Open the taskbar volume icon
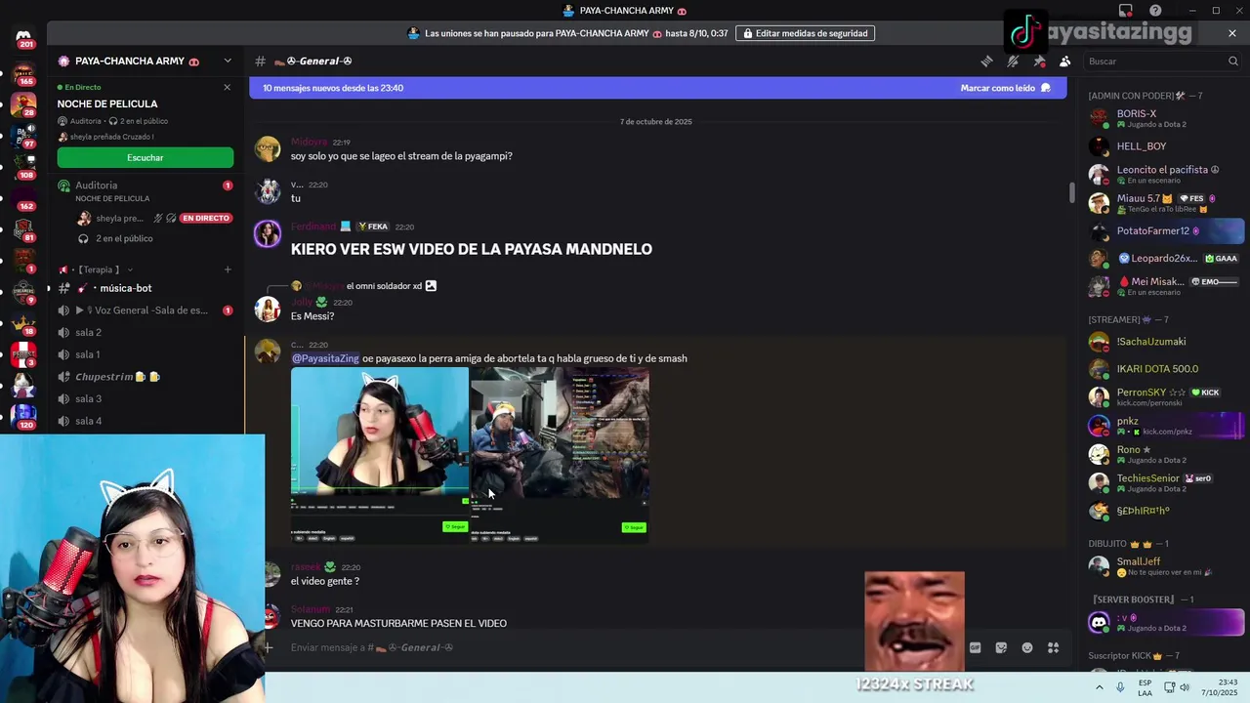The image size is (1250, 703). click(x=1185, y=687)
